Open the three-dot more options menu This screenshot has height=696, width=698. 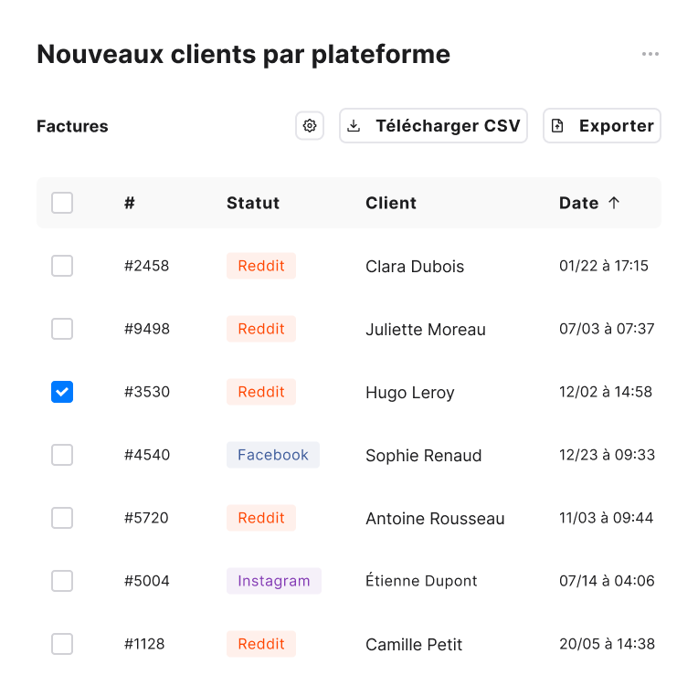[x=650, y=55]
